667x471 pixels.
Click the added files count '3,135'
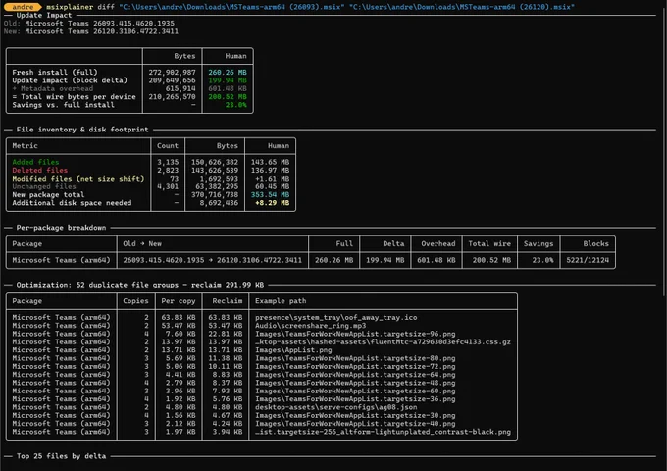pyautogui.click(x=168, y=162)
